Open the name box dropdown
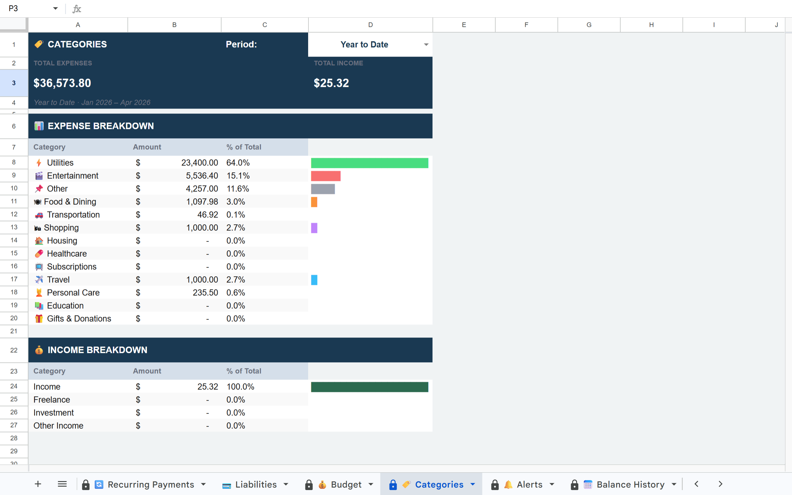Viewport: 792px width, 495px height. [x=56, y=8]
